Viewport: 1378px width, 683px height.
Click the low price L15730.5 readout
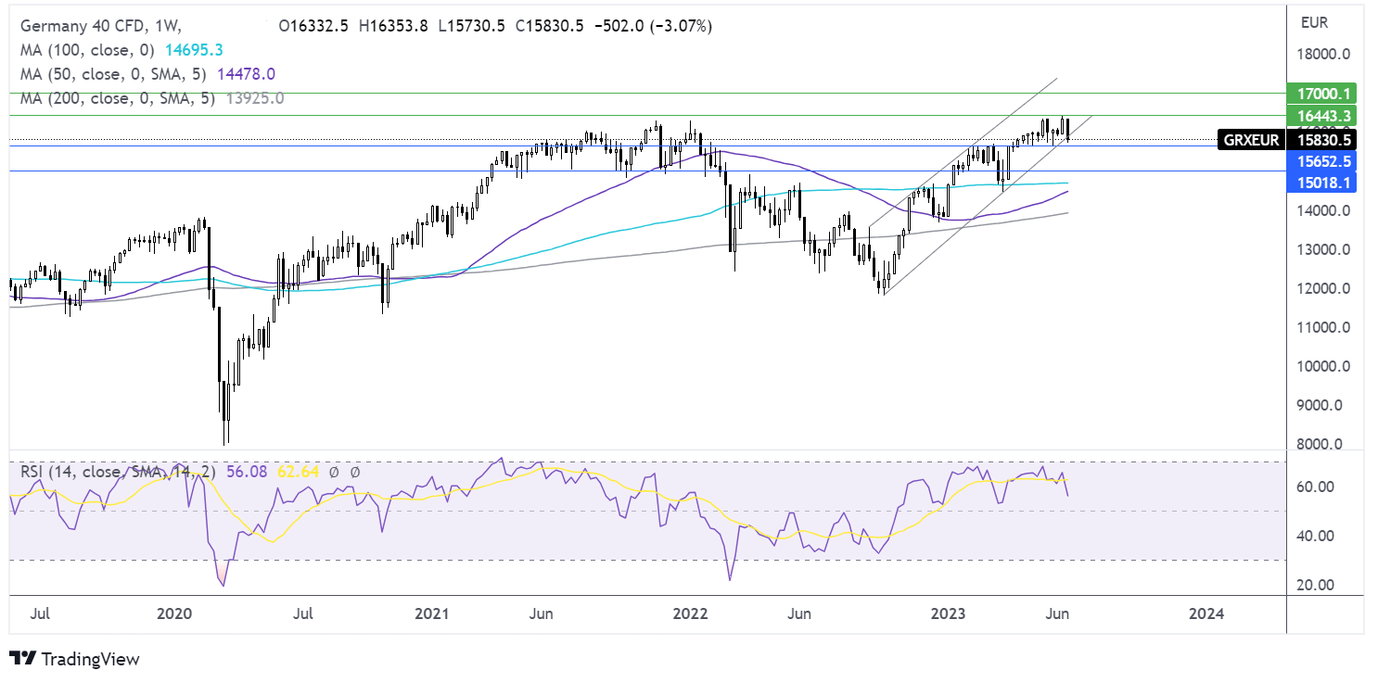(470, 27)
